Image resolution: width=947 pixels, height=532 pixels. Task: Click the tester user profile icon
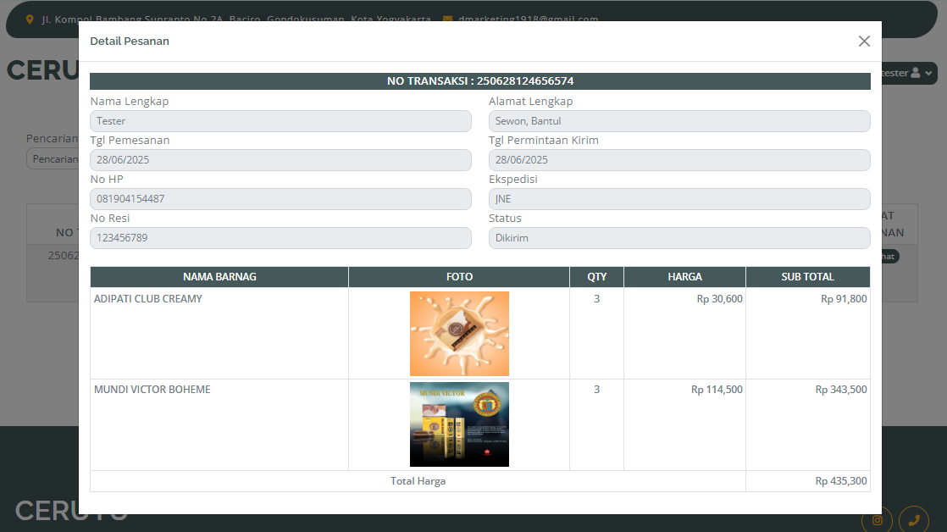point(915,74)
